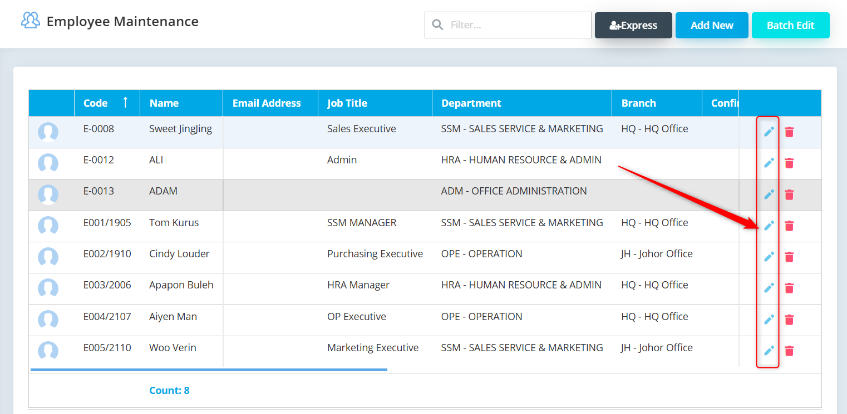Edit Woo Verin using pencil icon

[x=769, y=351]
